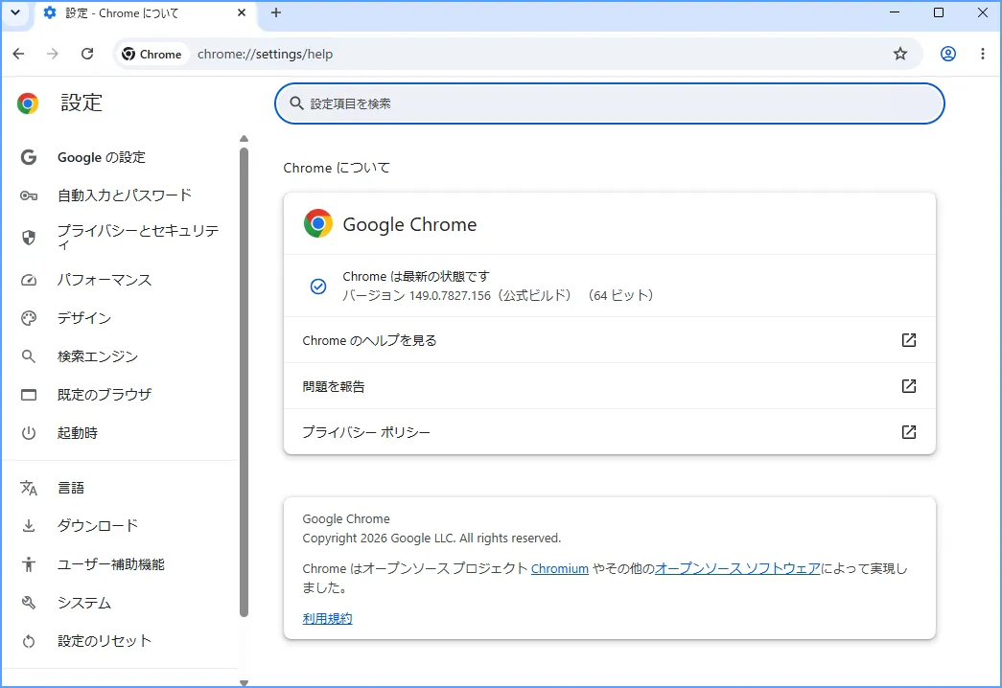The image size is (1002, 688).
Task: Close the Settings tab
Action: (x=242, y=12)
